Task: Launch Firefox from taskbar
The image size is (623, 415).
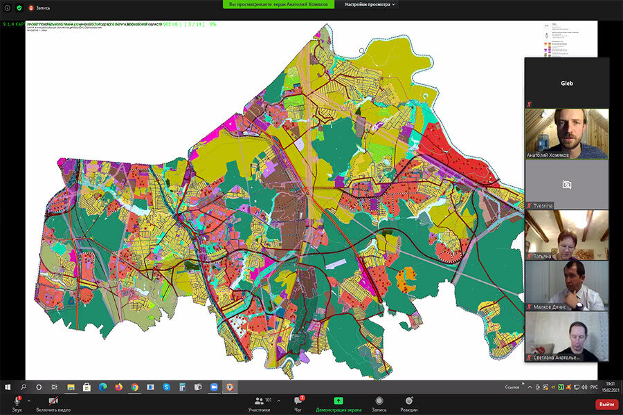Action: coord(118,387)
